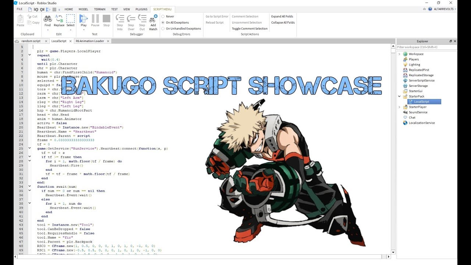
Task: Collapse the StarterPack tree node
Action: point(399,96)
